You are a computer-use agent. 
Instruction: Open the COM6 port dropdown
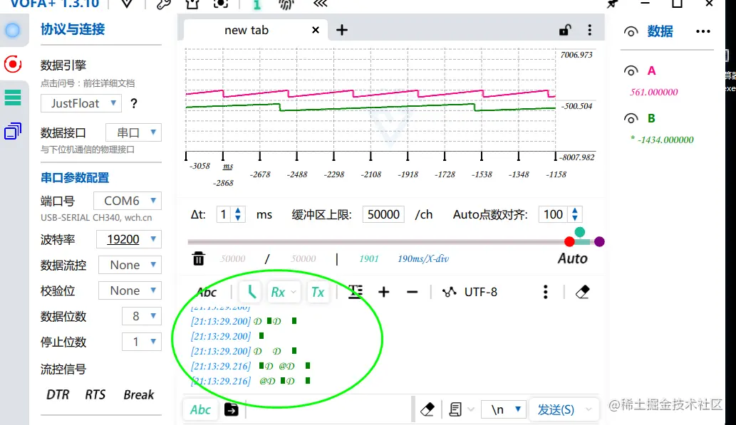tap(128, 201)
